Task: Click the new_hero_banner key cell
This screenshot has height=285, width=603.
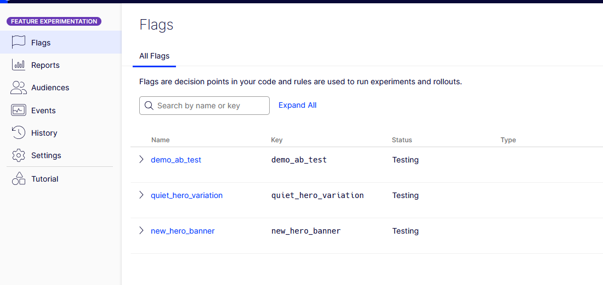Action: tap(306, 231)
